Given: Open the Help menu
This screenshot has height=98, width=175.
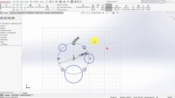Looking at the screenshot, I should (x=42, y=2).
